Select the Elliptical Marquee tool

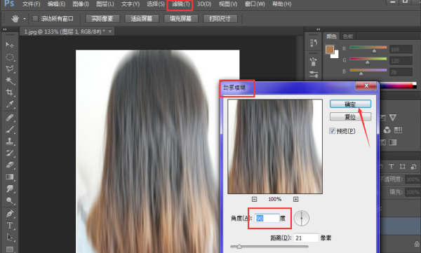(x=10, y=57)
